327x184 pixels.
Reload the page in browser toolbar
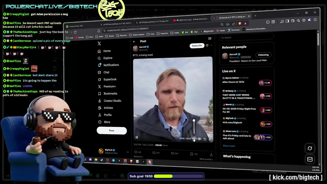pyautogui.click(x=75, y=32)
